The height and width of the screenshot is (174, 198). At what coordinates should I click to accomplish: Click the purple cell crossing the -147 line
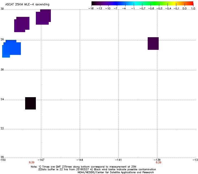(43, 17)
